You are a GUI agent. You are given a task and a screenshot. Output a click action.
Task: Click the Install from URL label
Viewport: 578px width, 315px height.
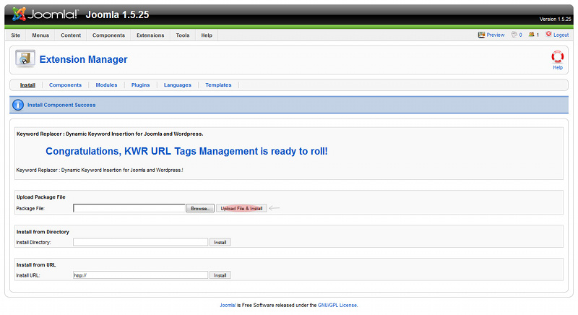(36, 265)
